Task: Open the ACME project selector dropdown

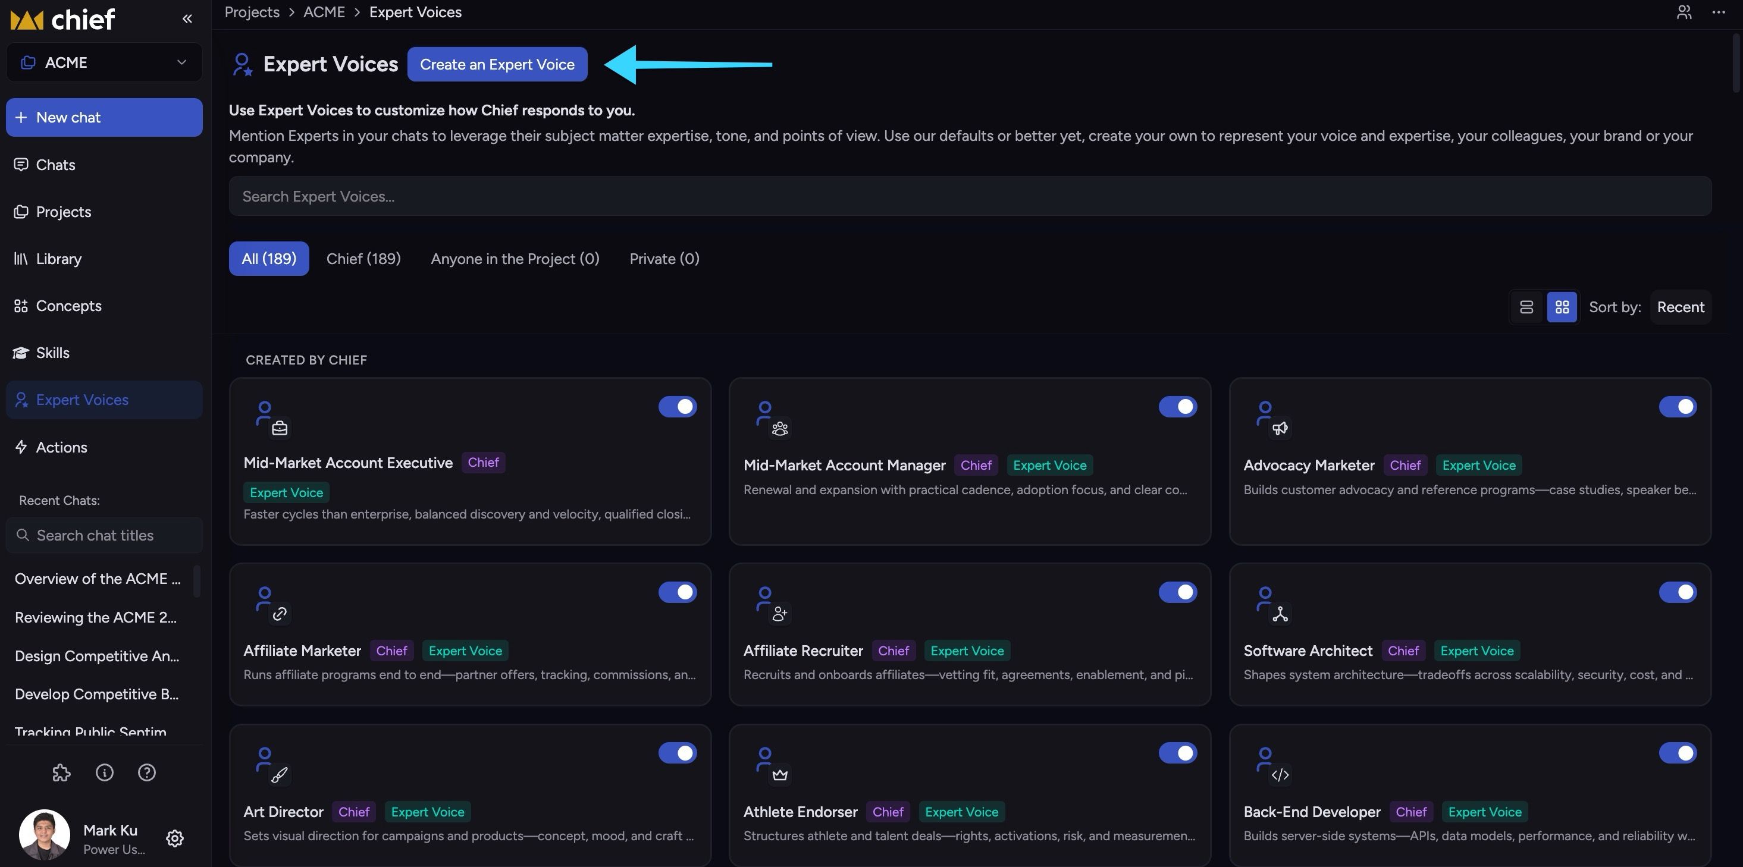Action: pos(104,62)
